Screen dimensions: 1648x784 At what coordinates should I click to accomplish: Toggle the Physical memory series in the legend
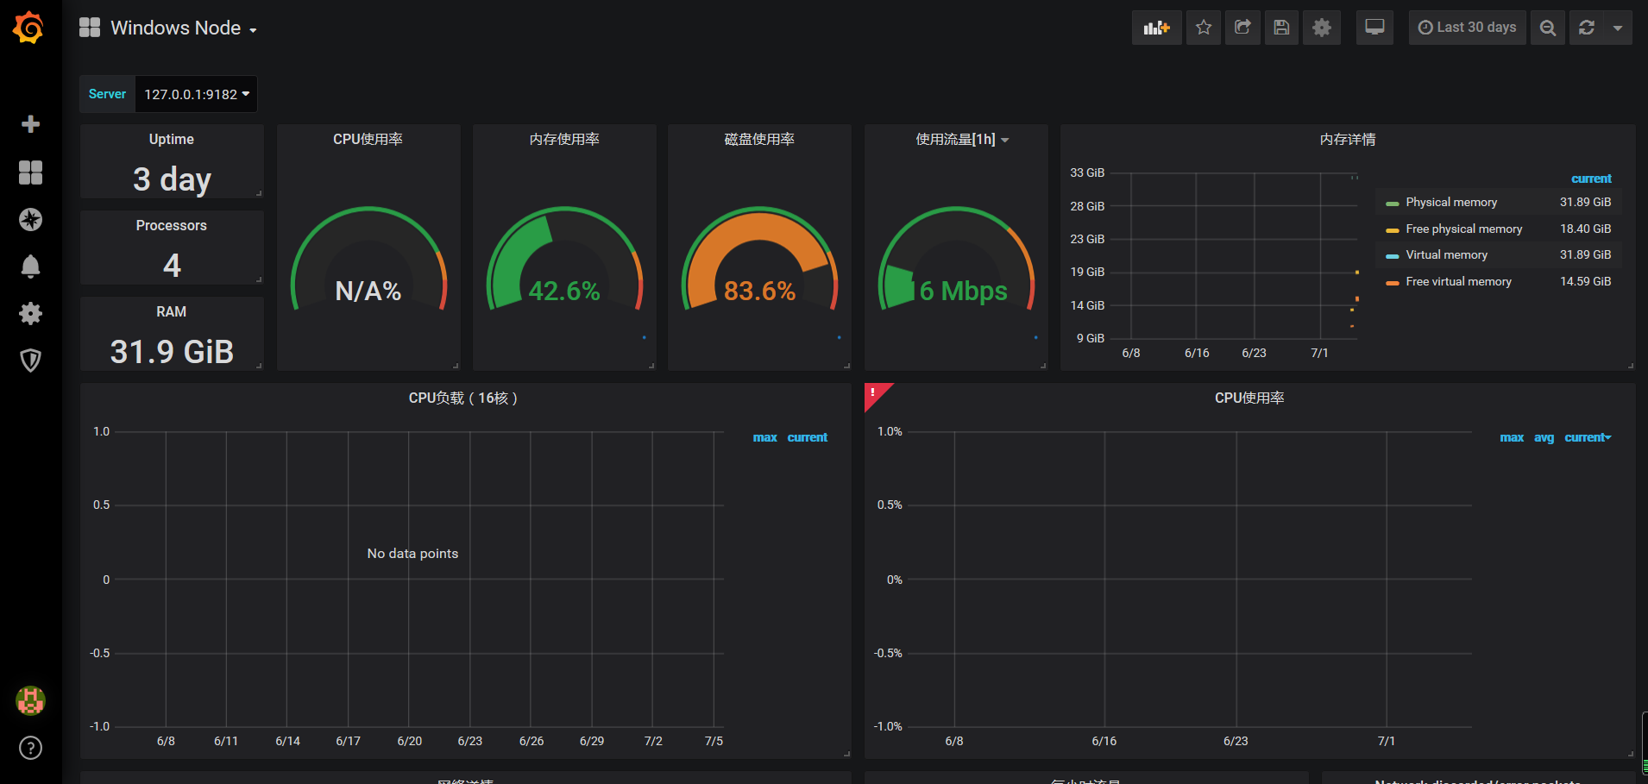coord(1451,201)
